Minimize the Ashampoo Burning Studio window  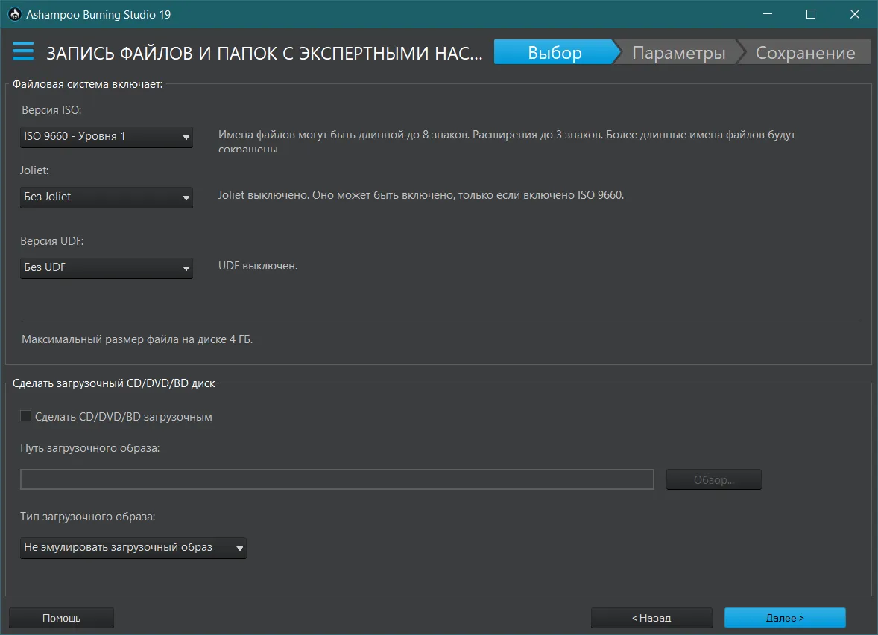click(768, 14)
